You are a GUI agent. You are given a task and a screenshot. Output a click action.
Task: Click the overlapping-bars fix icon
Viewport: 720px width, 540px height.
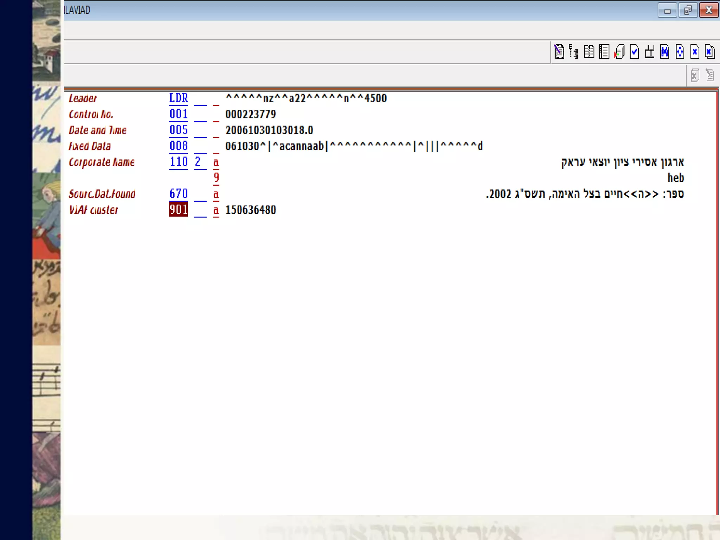point(650,52)
